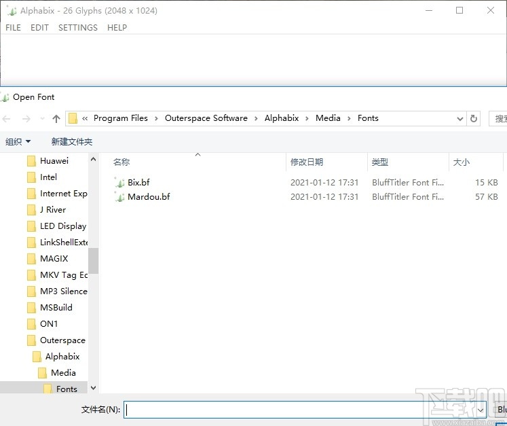Expand chevron after Media breadcrumb
Viewport: 507px width, 426px height.
(x=349, y=119)
